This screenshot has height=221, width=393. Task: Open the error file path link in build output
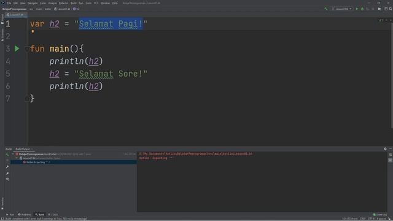click(196, 153)
